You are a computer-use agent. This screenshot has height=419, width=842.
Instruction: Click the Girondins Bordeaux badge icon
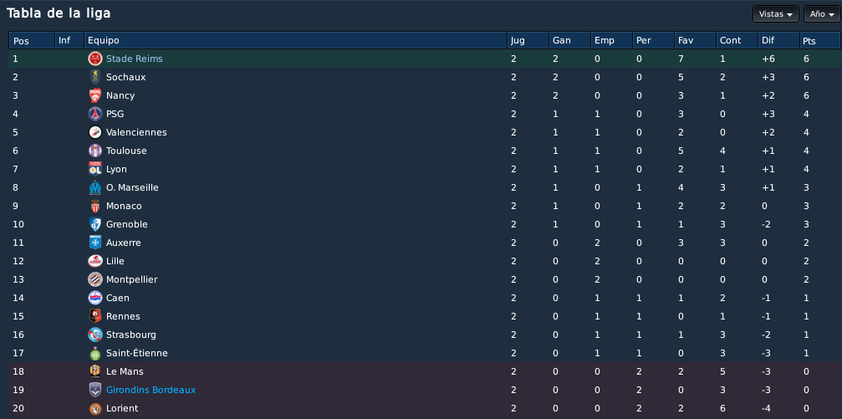click(x=95, y=390)
